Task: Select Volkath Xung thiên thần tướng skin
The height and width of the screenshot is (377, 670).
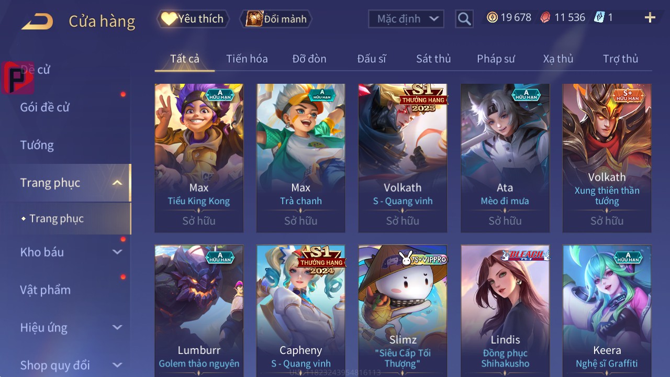Action: (x=607, y=158)
